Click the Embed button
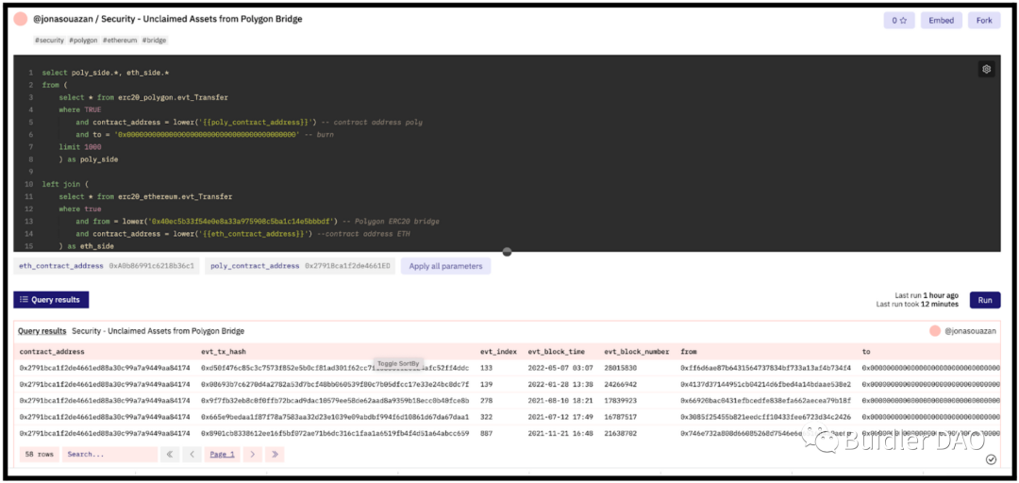This screenshot has width=1019, height=483. (x=941, y=20)
